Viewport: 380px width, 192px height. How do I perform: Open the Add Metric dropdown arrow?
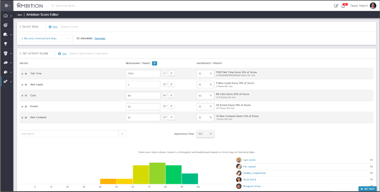[x=122, y=134]
